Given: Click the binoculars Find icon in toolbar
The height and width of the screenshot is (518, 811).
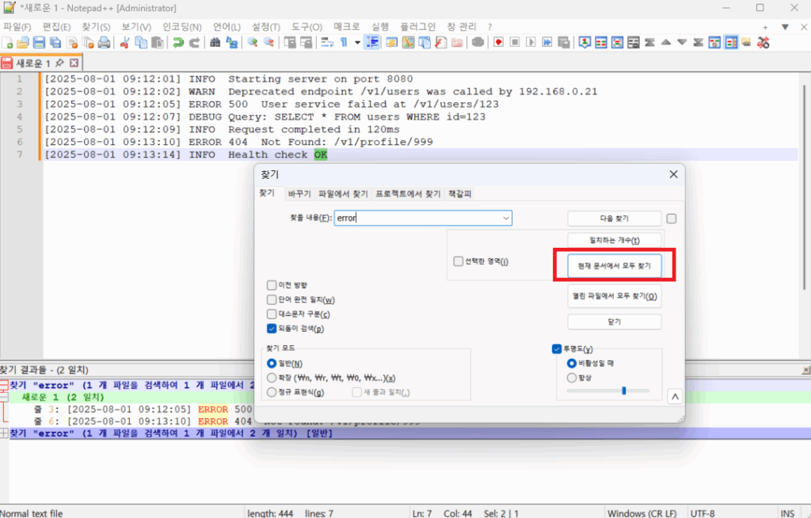Looking at the screenshot, I should (x=215, y=43).
